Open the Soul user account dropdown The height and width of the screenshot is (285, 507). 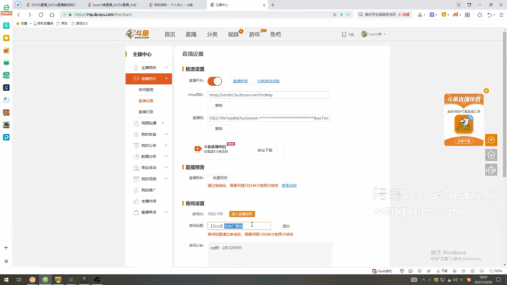point(373,34)
